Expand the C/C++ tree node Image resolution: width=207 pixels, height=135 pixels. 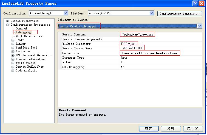pyautogui.click(x=13, y=40)
